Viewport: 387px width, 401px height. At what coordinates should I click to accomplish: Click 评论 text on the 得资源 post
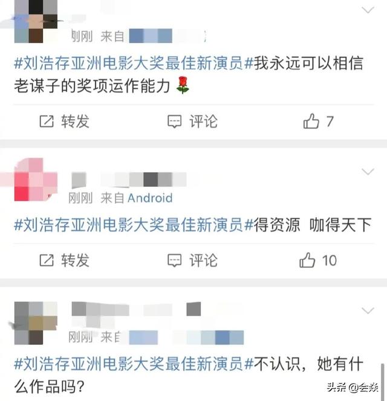203,260
